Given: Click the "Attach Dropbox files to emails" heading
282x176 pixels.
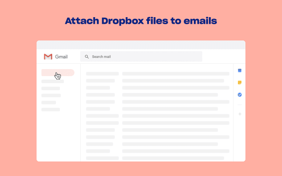Looking at the screenshot, I should 141,21.
